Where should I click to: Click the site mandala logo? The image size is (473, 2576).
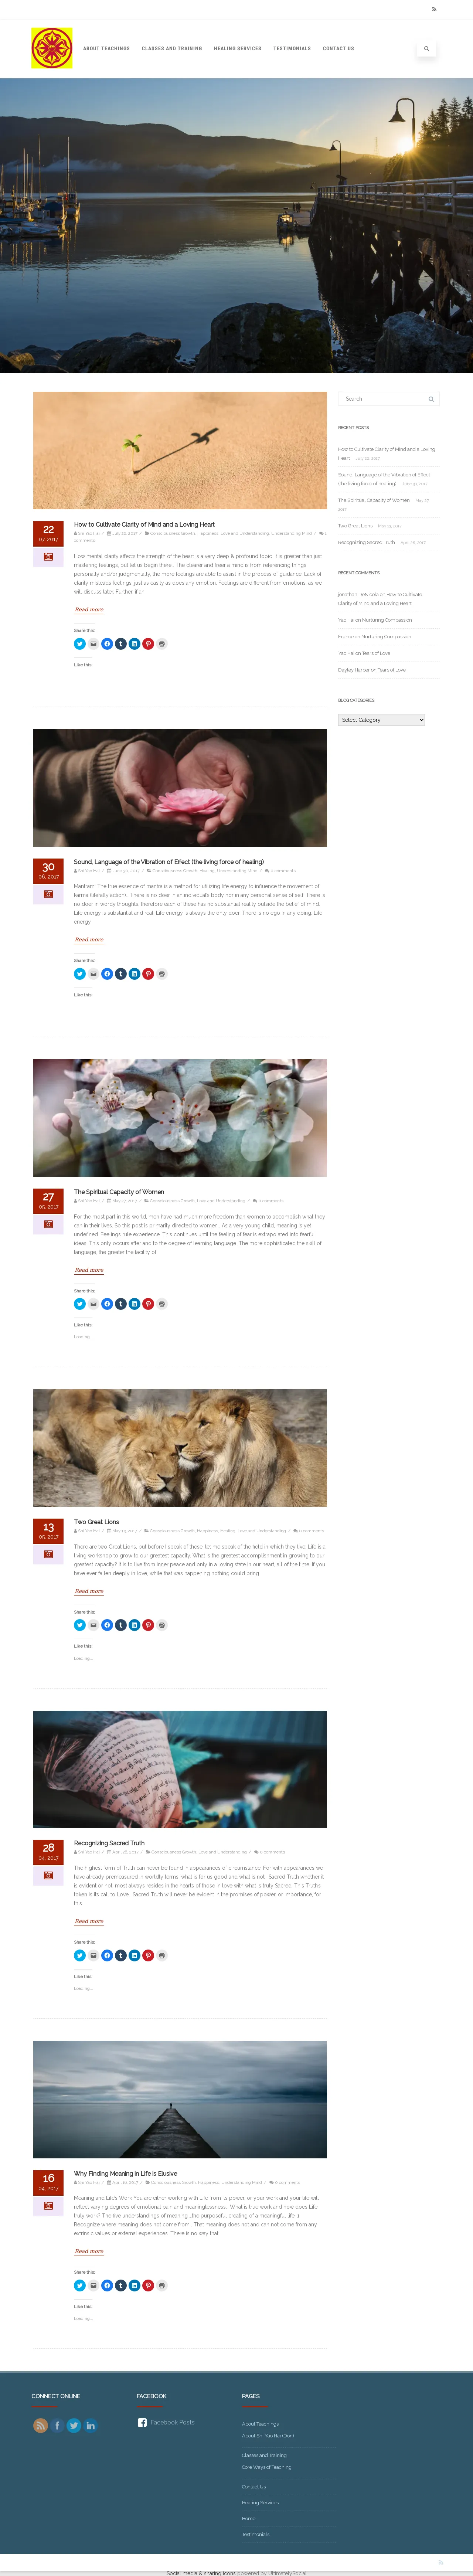[x=52, y=48]
